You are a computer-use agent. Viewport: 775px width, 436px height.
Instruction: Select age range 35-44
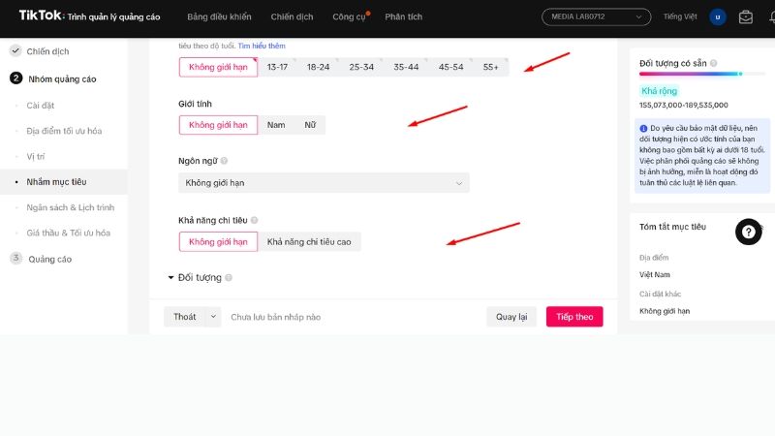[406, 67]
